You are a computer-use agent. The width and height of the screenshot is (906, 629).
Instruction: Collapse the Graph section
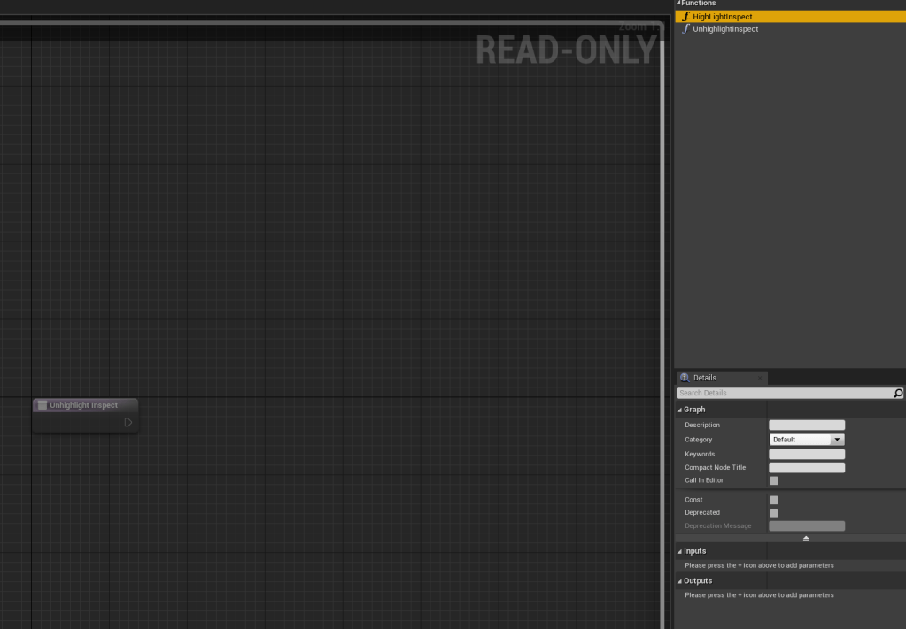pos(679,410)
